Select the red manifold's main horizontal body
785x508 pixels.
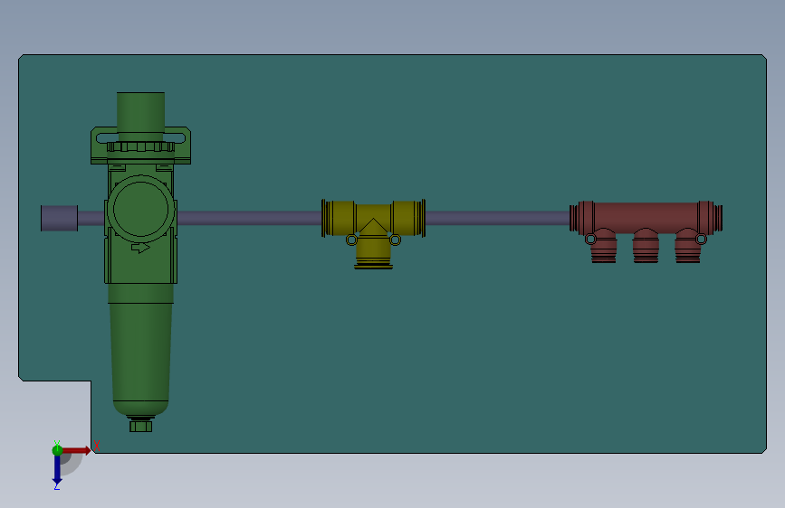(646, 218)
